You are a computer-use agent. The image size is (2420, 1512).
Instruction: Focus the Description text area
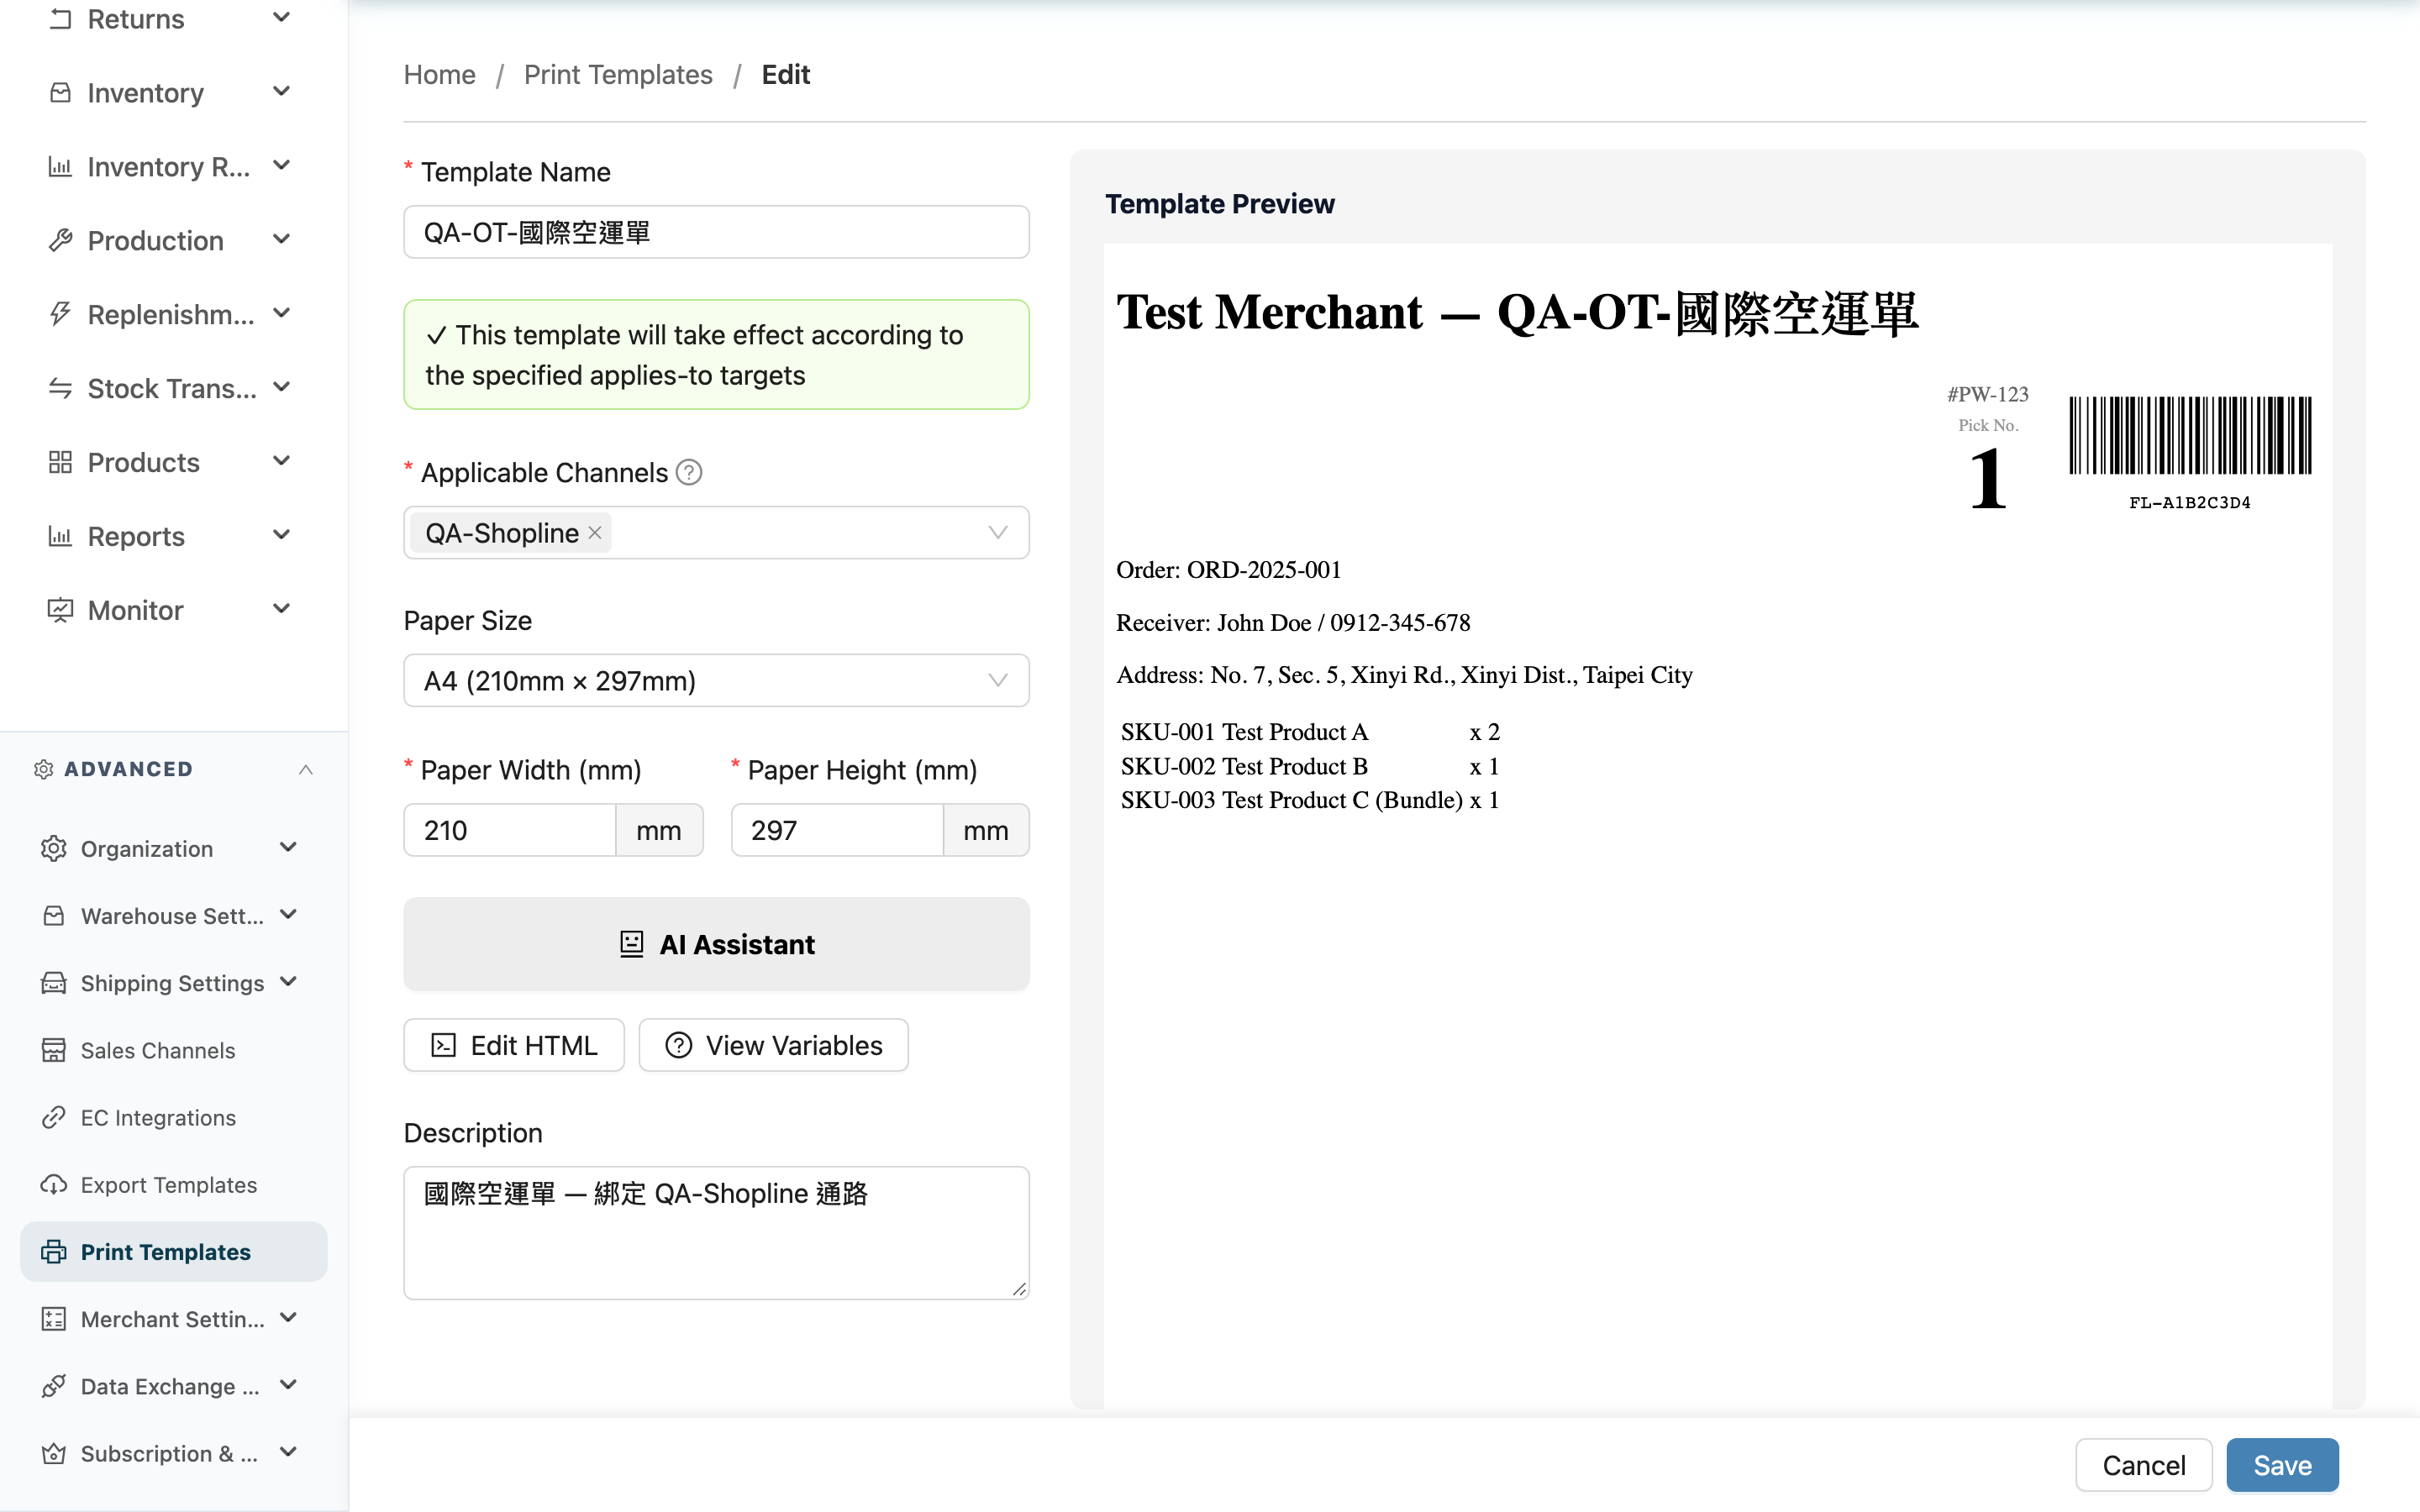[716, 1233]
